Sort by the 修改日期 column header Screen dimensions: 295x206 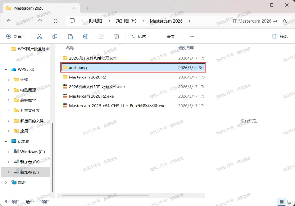pyautogui.click(x=186, y=48)
